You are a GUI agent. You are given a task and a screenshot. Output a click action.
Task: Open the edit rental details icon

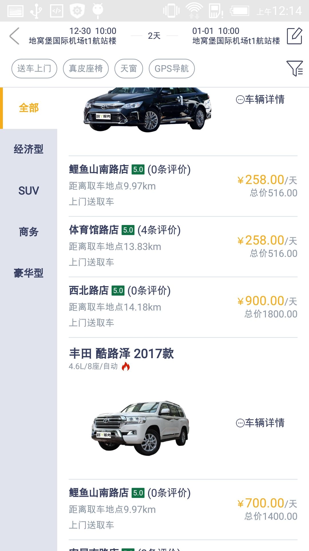294,36
